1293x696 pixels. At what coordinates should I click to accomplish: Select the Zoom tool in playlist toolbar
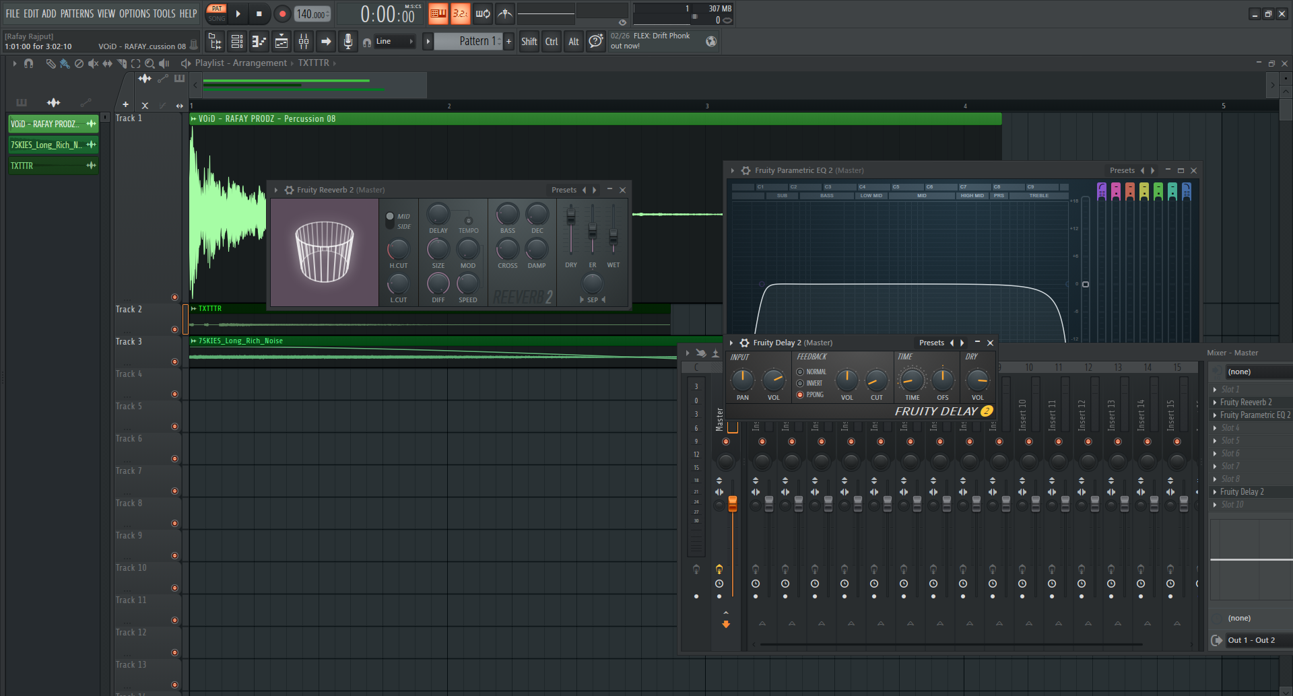click(150, 63)
